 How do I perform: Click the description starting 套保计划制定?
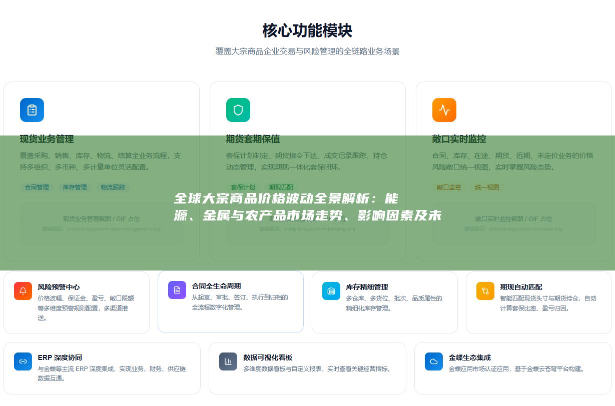(307, 161)
